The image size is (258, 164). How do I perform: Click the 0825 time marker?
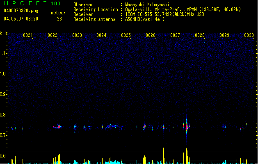click(126, 35)
